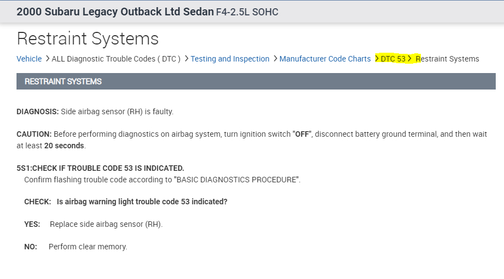Screen dimensions: 504x279
Task: Click the DIAGNOSIS side airbag sensor line
Action: [x=95, y=111]
